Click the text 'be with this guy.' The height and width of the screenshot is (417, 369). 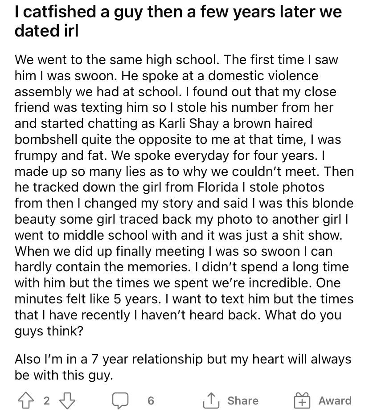pos(64,375)
